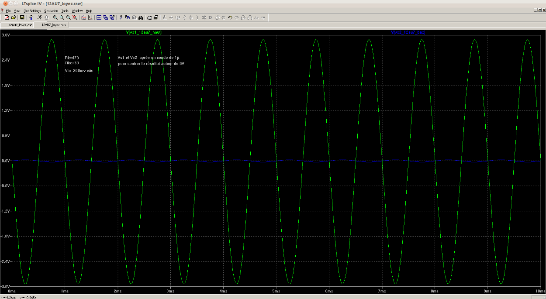Select the Diode component tool
This screenshot has width=546, height=299.
(204, 17)
